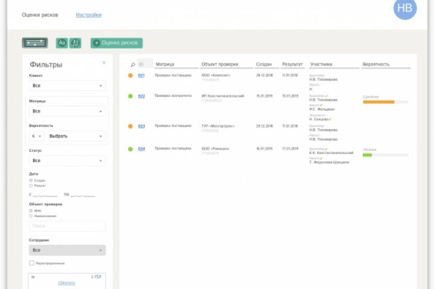Open the Вероятность comparison operator dropdown

37,136
